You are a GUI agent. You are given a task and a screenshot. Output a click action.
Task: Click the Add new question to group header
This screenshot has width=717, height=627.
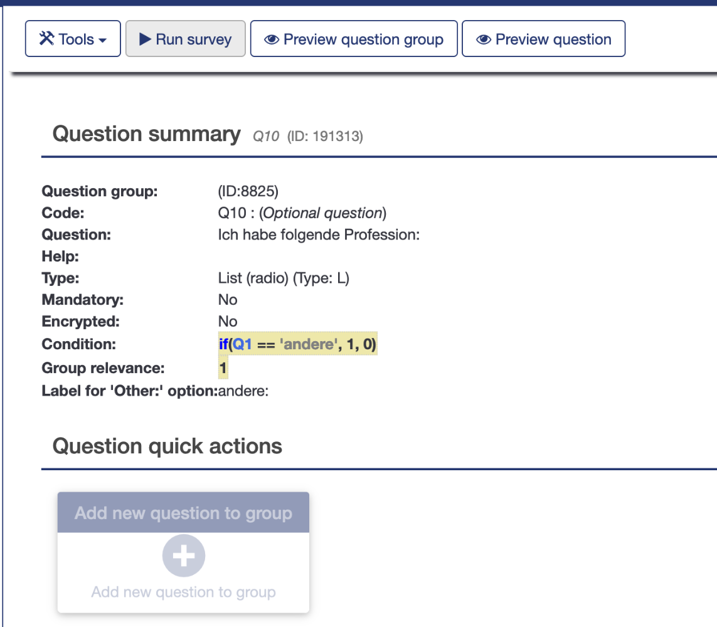(183, 513)
